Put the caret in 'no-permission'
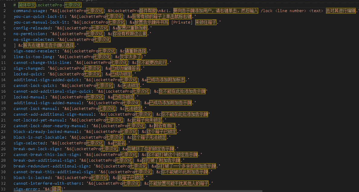Screen dimensions: 359x192 29,34
